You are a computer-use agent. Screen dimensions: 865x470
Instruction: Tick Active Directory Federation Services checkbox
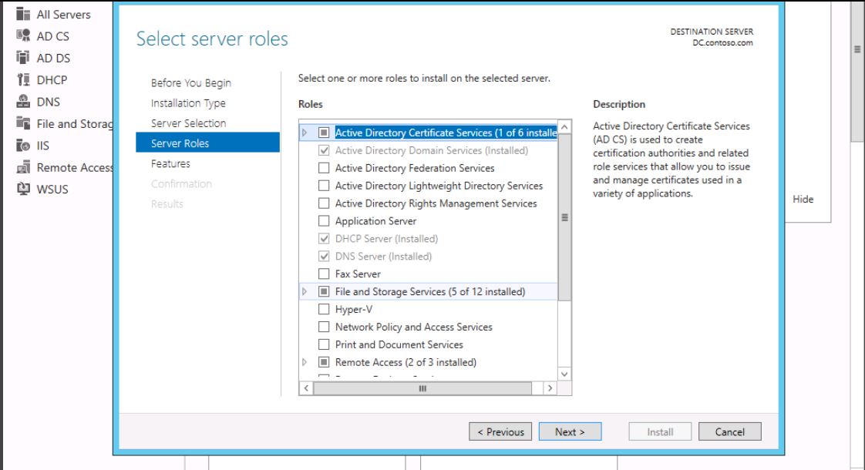(x=324, y=168)
